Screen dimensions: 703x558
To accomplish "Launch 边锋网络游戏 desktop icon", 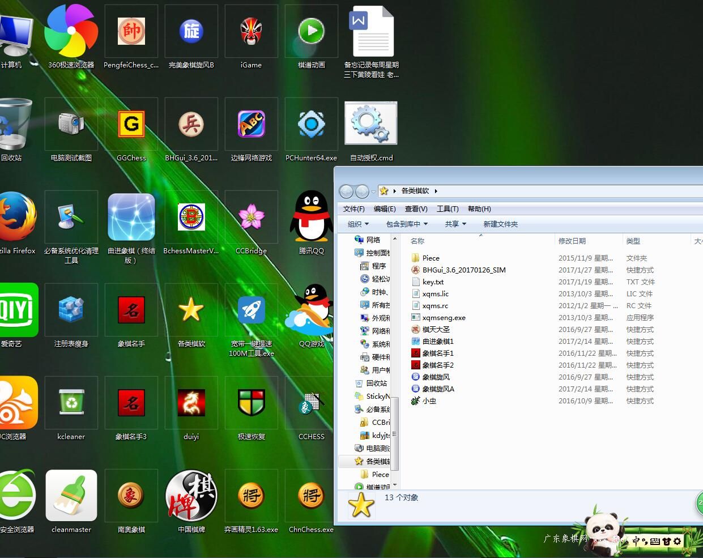I will [x=252, y=130].
